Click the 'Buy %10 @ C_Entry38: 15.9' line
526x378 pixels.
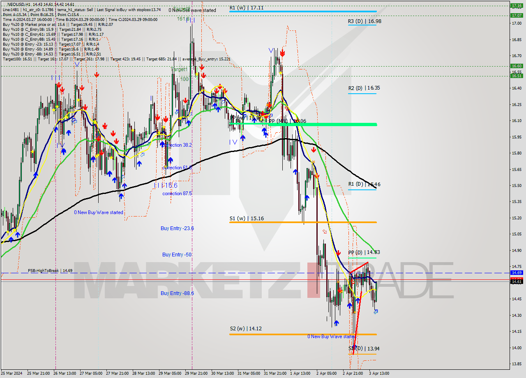coord(28,29)
